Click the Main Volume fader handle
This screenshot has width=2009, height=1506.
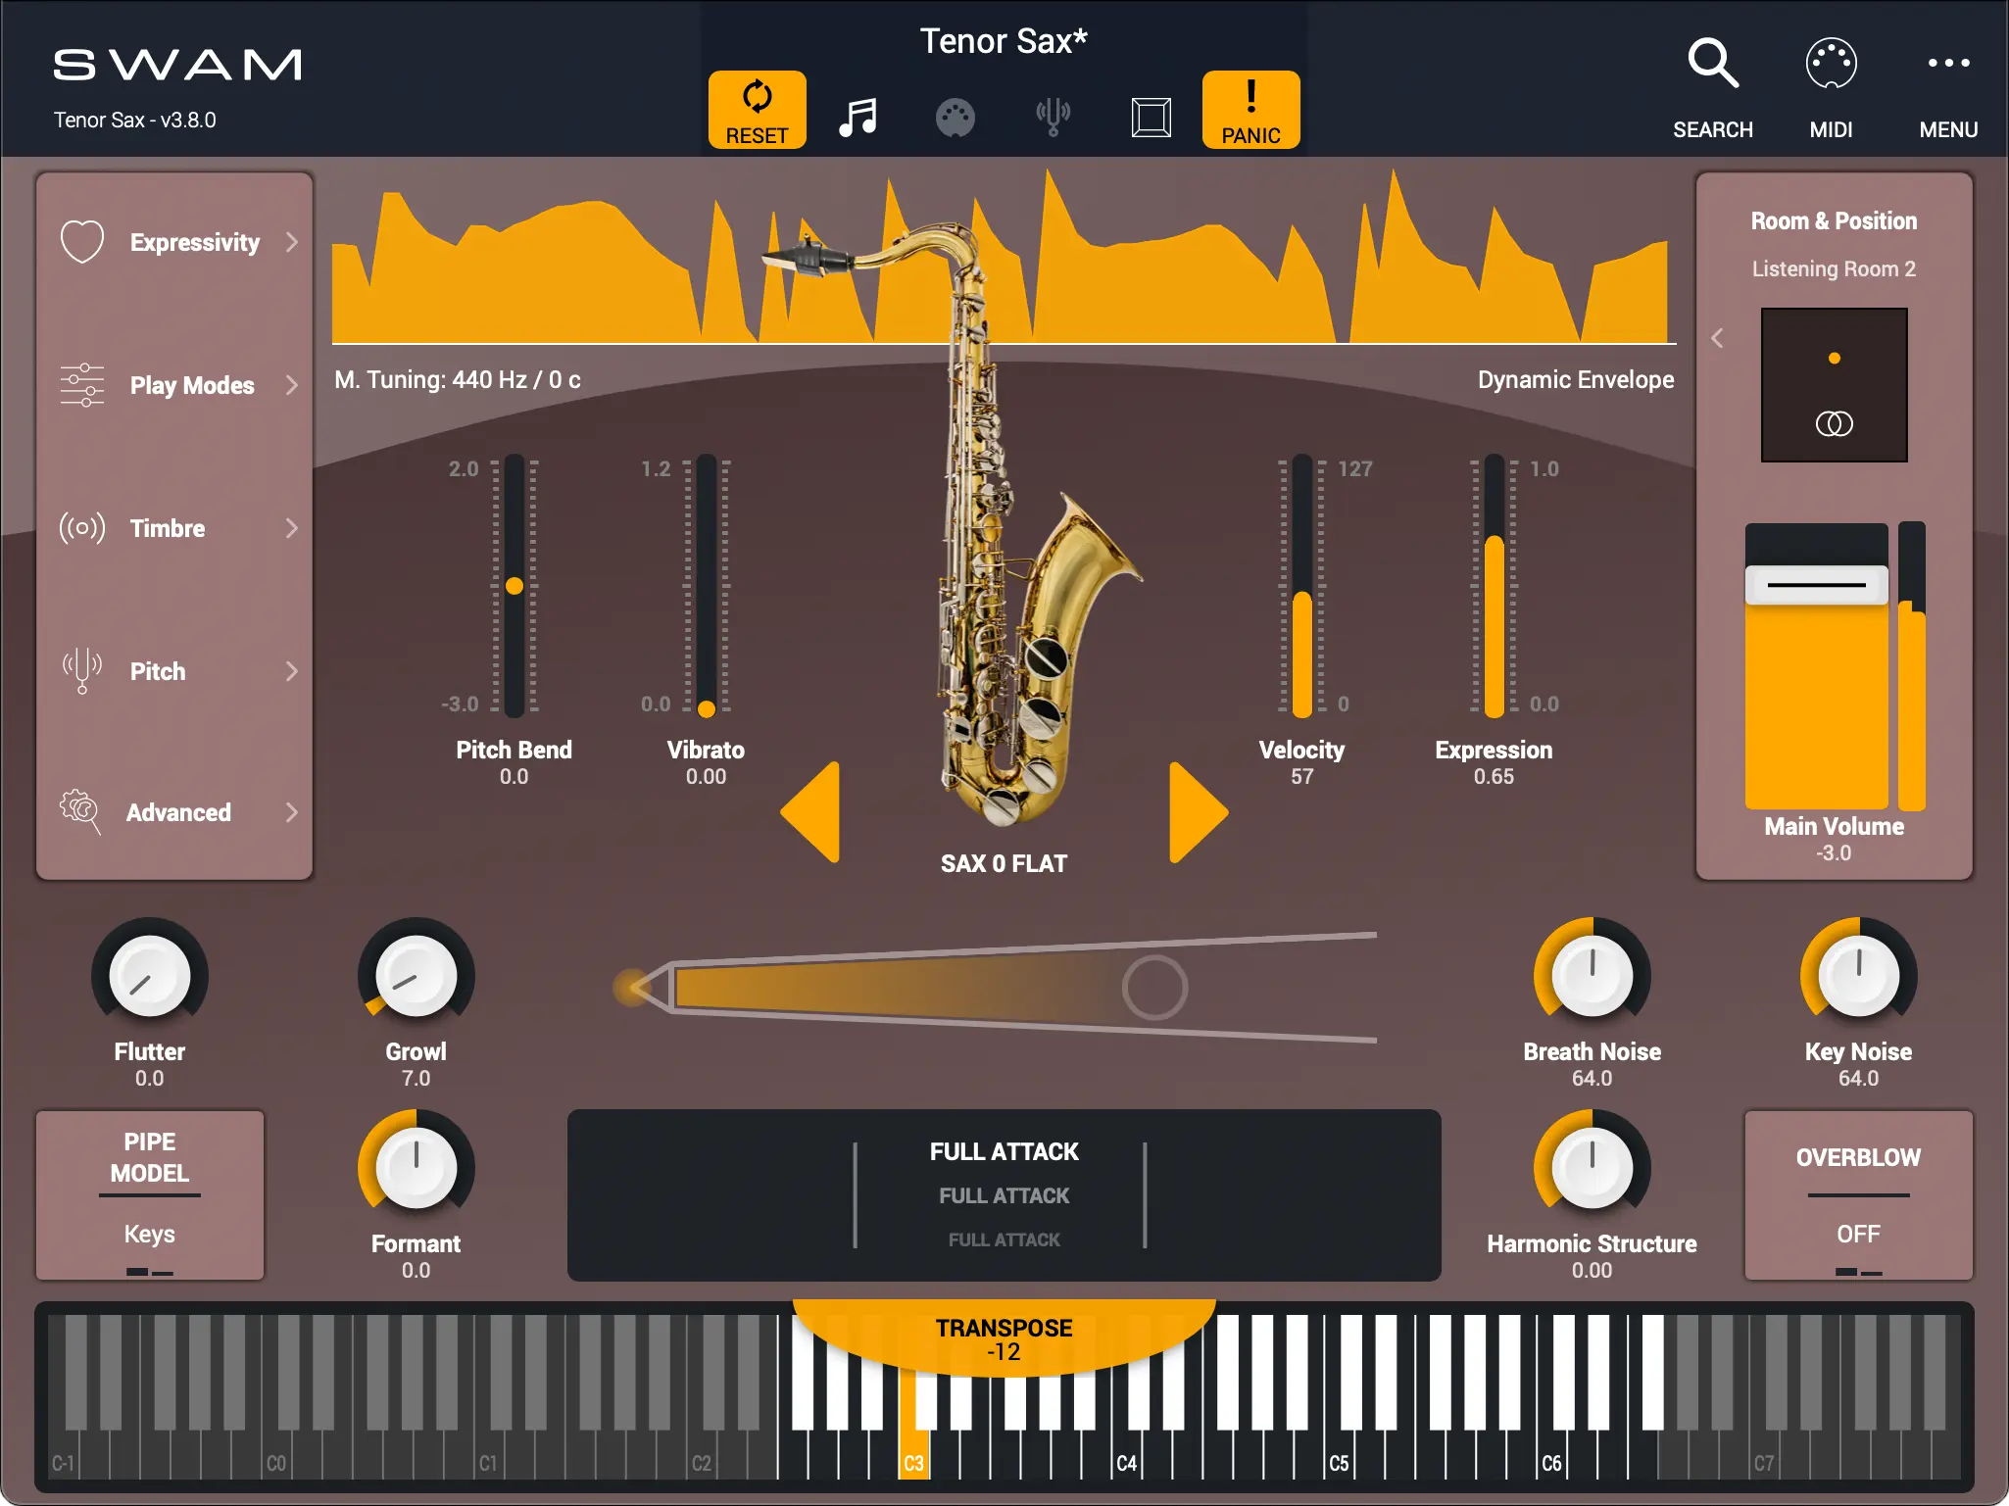(x=1815, y=585)
